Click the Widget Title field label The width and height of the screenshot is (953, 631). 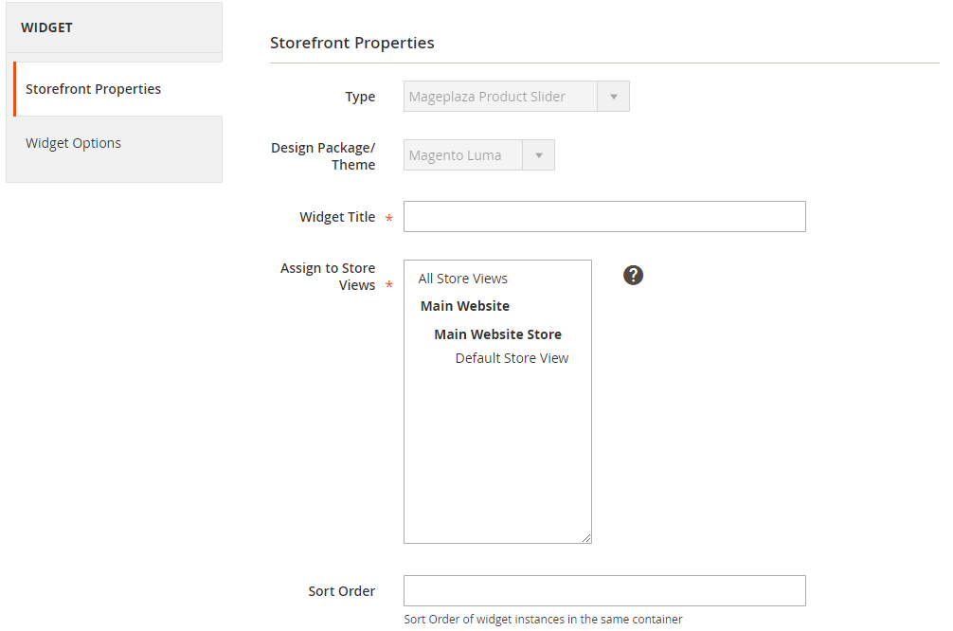(x=337, y=217)
